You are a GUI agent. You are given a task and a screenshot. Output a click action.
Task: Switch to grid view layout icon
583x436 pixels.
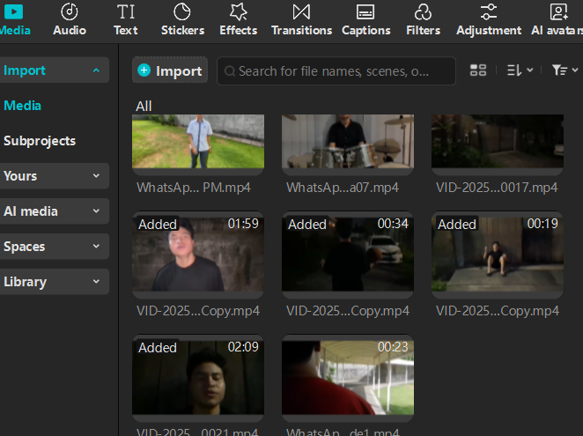478,70
